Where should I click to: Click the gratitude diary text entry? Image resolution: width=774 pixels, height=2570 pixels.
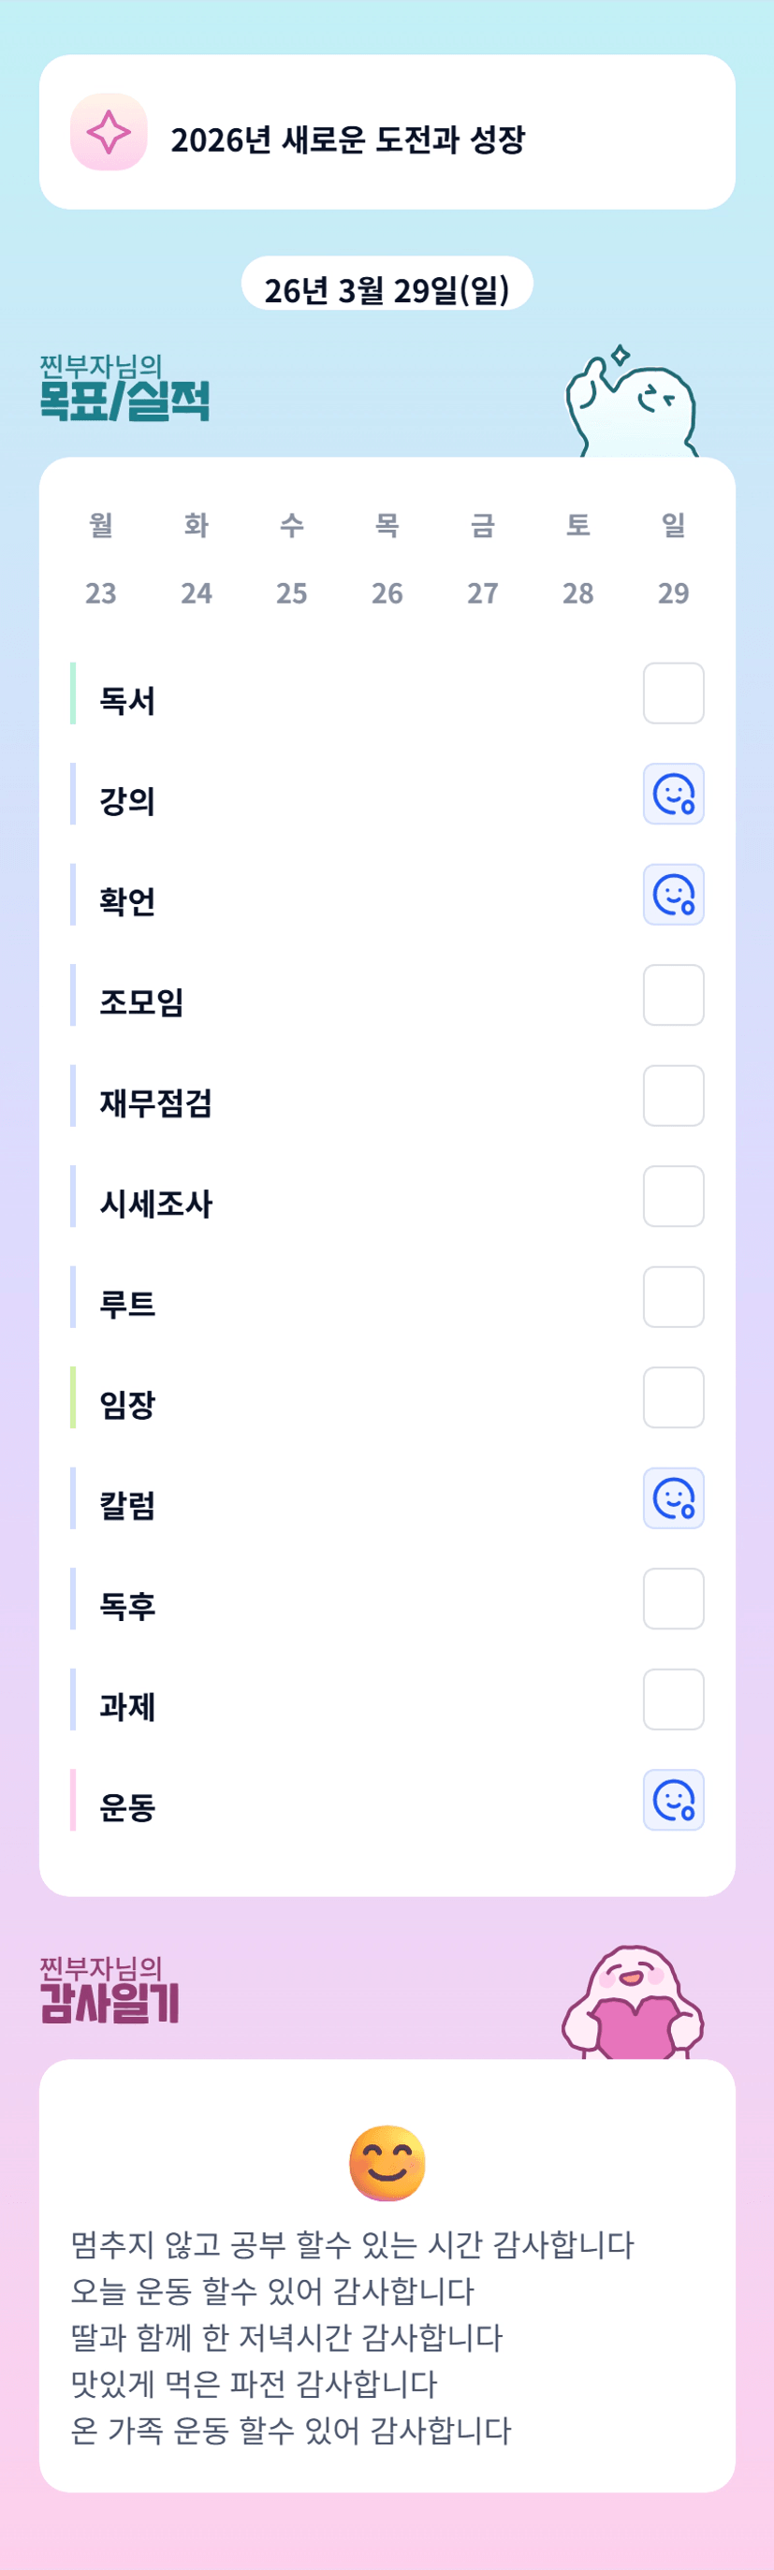[x=352, y=2337]
